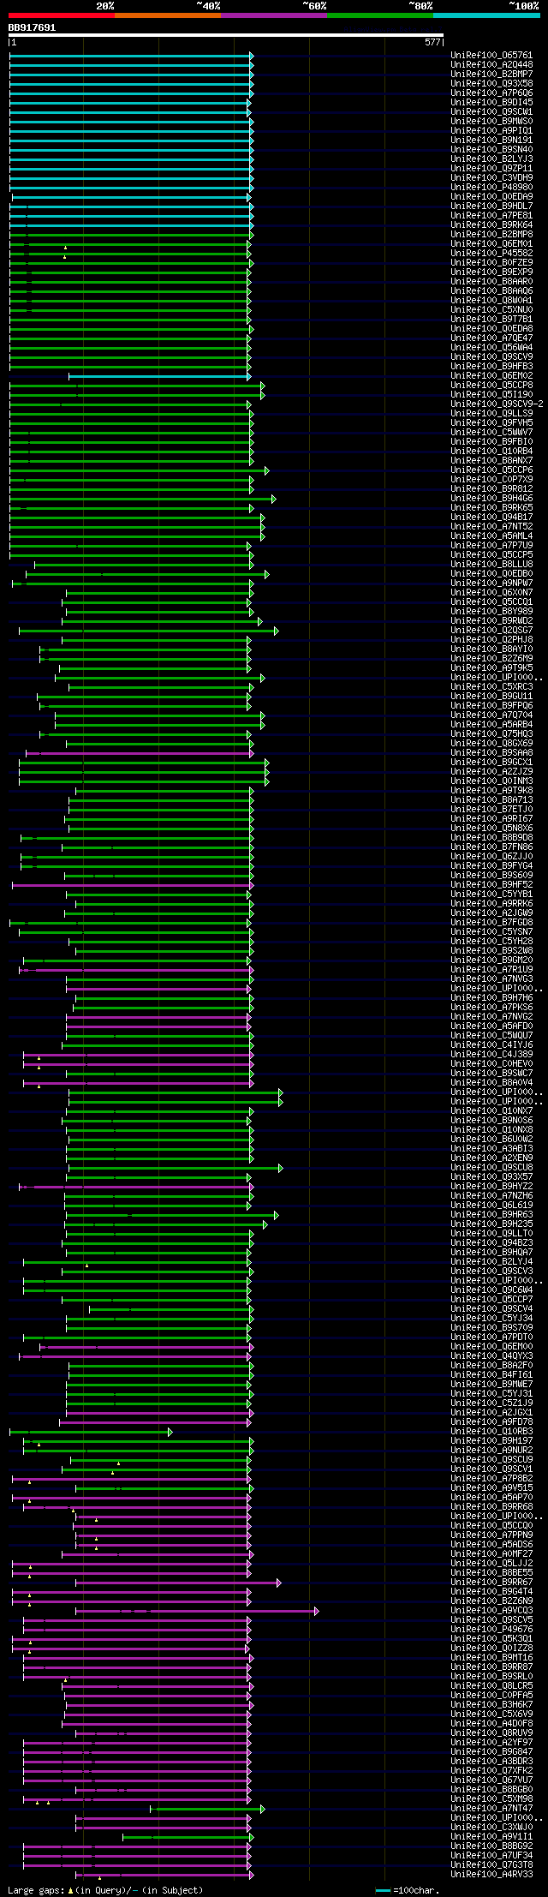Open hit UniRef100_B2BMP7
The height and width of the screenshot is (1897, 548).
(491, 75)
